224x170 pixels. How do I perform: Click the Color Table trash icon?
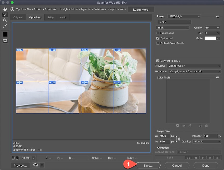click(x=206, y=126)
